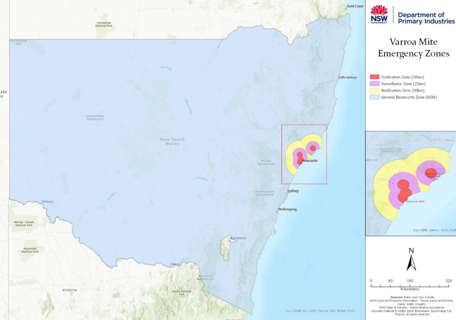Select the red Eradication Zone legend swatch

374,77
